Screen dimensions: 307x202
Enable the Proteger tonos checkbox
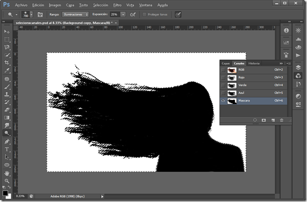pos(144,14)
